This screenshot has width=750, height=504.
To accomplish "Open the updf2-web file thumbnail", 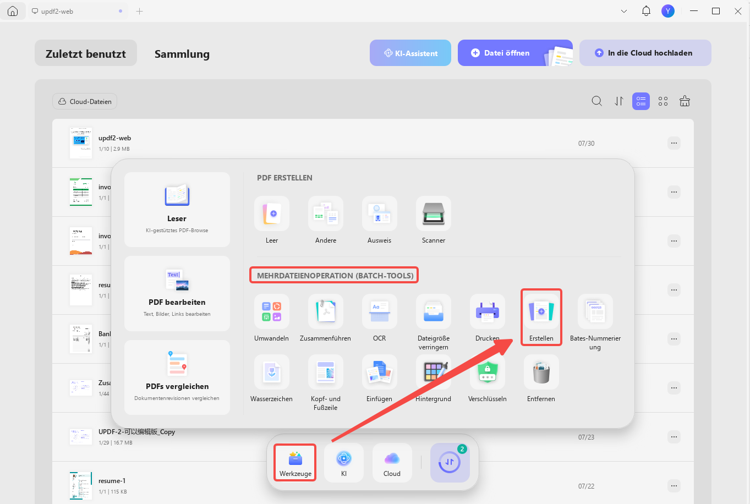I will click(81, 143).
